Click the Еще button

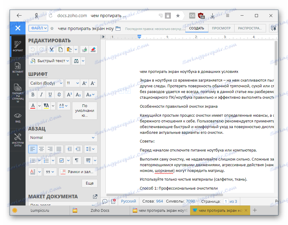tap(89, 183)
